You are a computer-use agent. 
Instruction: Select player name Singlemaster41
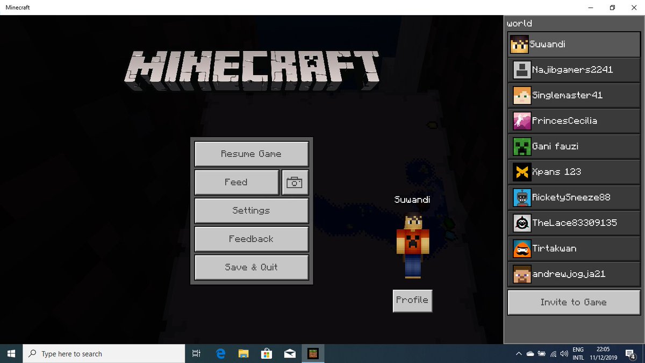(568, 95)
